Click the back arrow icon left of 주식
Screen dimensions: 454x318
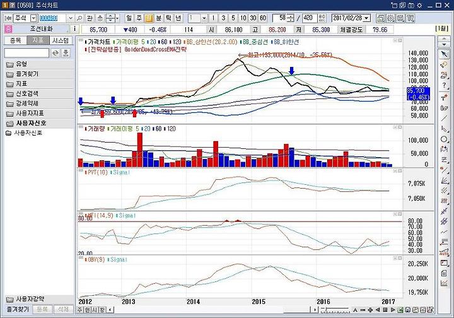8,18
